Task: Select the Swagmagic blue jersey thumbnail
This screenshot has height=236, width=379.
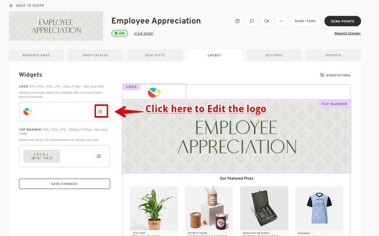Action: point(319,208)
